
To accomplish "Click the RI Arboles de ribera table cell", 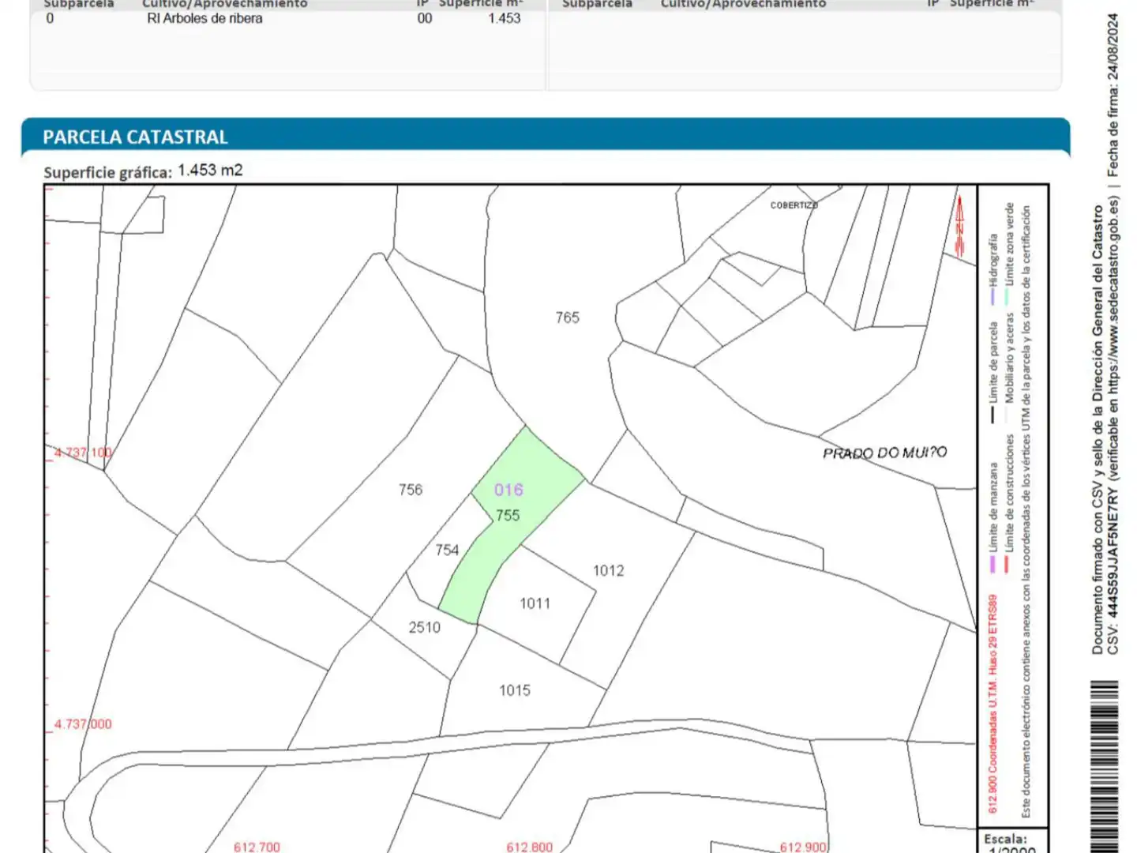I will (x=205, y=18).
